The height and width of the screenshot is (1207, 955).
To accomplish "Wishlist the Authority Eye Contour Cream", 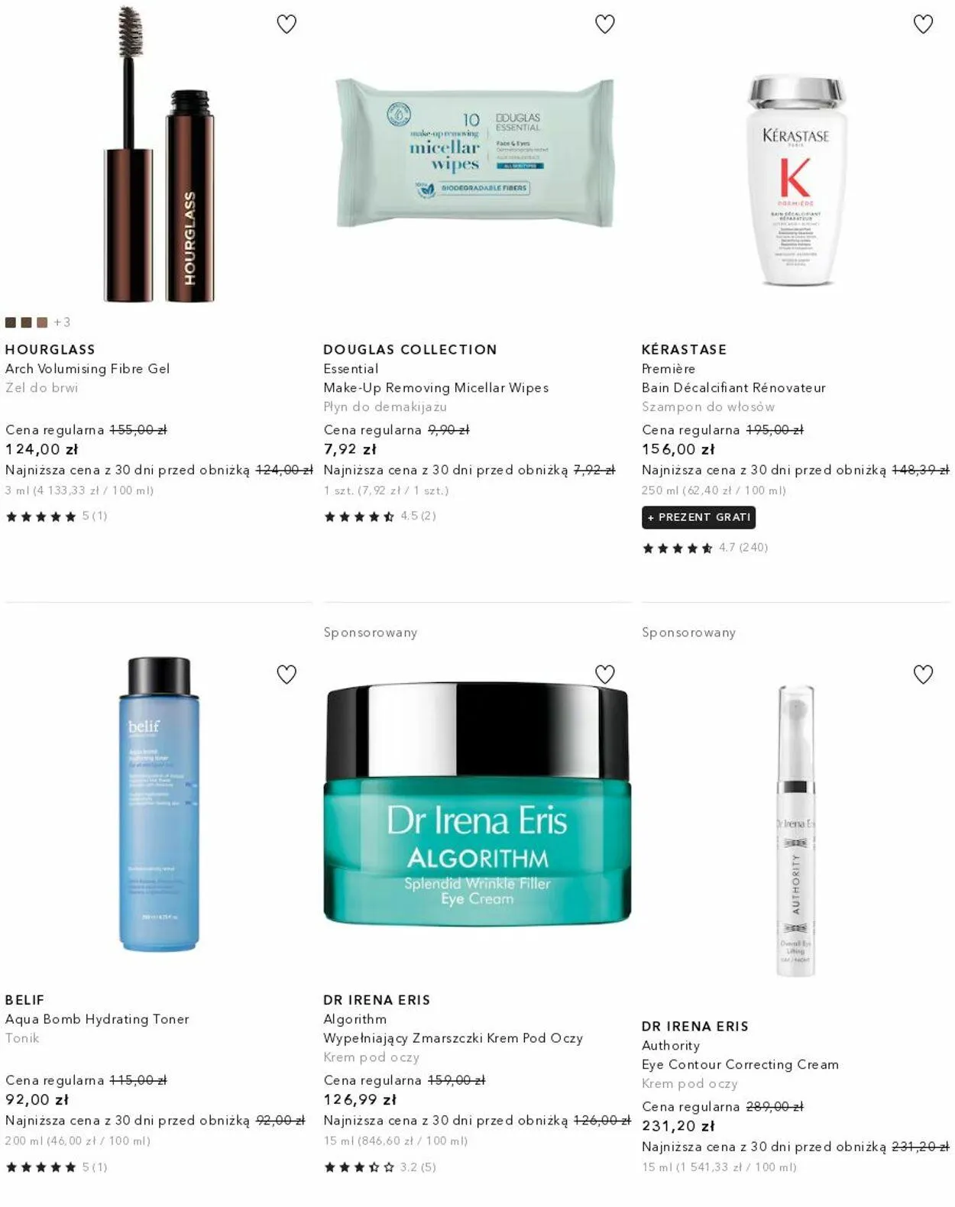I will [x=924, y=675].
